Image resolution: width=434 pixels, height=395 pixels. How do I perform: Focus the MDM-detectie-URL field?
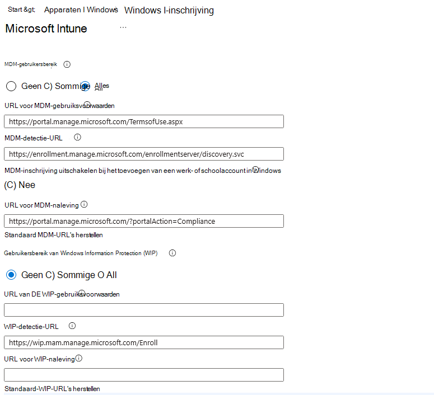pos(144,154)
